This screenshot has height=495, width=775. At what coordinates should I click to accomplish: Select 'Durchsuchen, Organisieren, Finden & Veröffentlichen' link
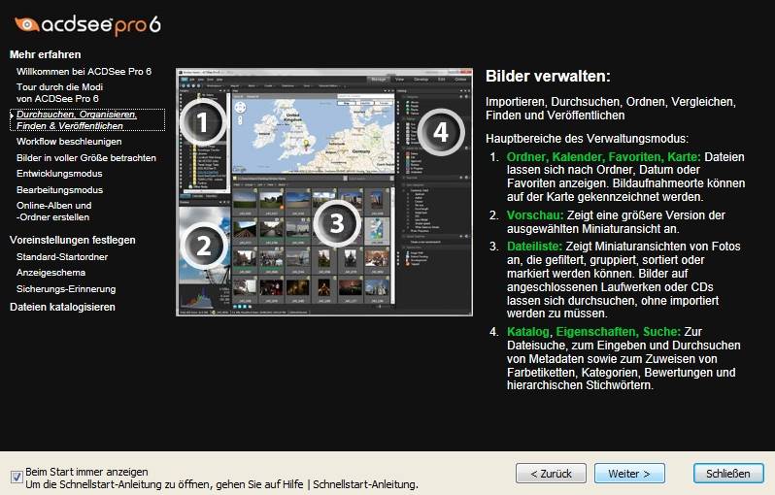(x=87, y=120)
